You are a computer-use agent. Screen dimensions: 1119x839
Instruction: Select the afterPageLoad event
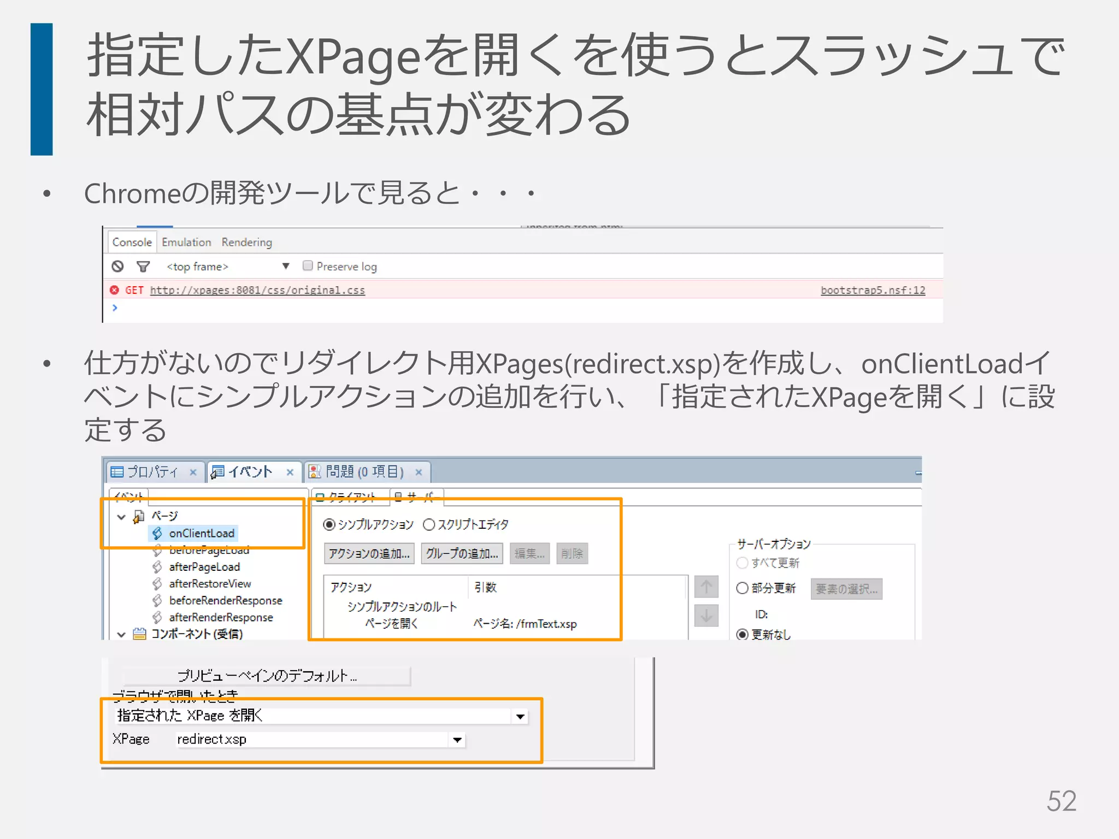pos(204,567)
